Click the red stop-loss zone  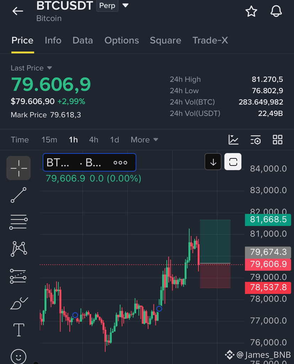click(x=215, y=276)
